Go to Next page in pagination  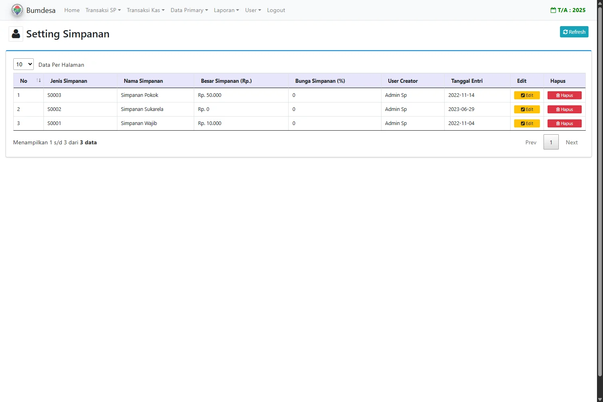[571, 142]
